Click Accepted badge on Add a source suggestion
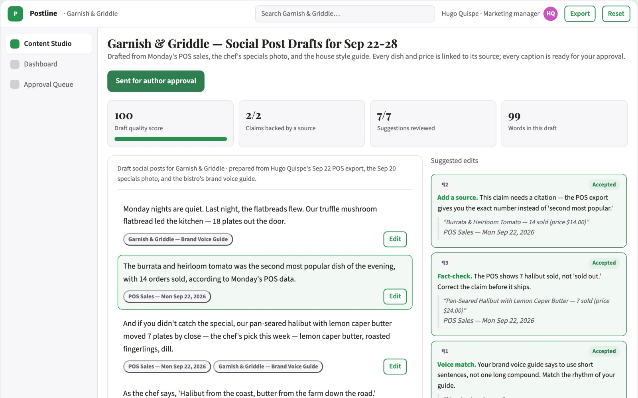 [x=604, y=185]
